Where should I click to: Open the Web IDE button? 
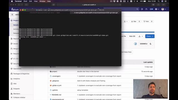(x=132, y=36)
